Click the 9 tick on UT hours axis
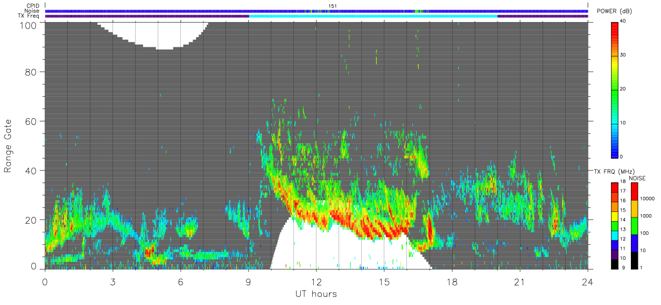661x305 pixels. [248, 281]
